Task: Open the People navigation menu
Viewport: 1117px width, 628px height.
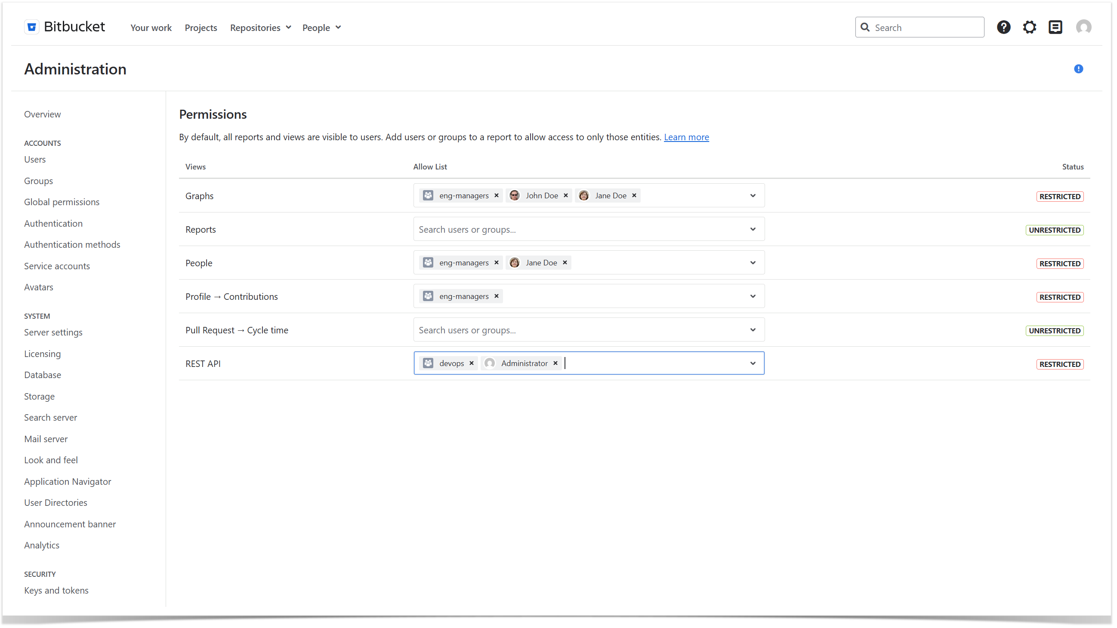Action: click(321, 28)
